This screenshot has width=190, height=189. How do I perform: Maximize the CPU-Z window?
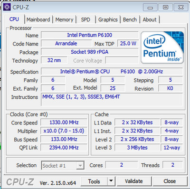(166, 7)
